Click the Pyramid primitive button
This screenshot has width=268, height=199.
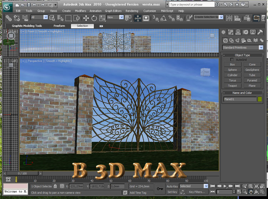pos(252,80)
